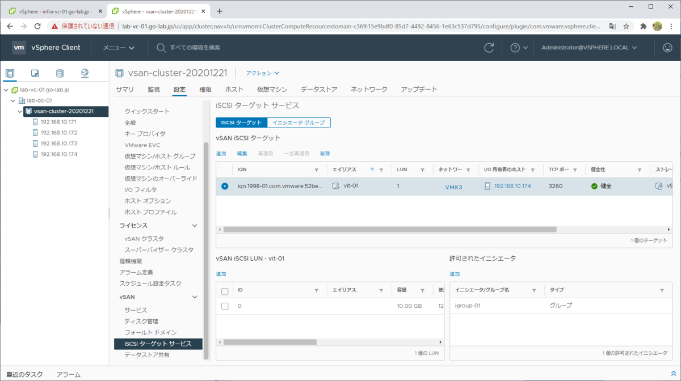Open the サマリ tab
The height and width of the screenshot is (381, 681).
coord(125,90)
